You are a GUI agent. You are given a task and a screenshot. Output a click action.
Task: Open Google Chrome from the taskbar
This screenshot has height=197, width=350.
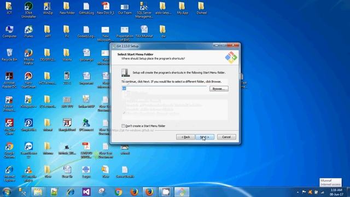[119, 192]
